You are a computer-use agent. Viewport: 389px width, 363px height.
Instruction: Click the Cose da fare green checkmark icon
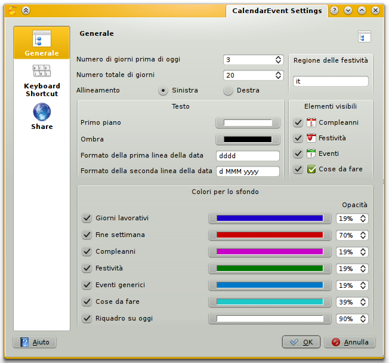tap(311, 169)
